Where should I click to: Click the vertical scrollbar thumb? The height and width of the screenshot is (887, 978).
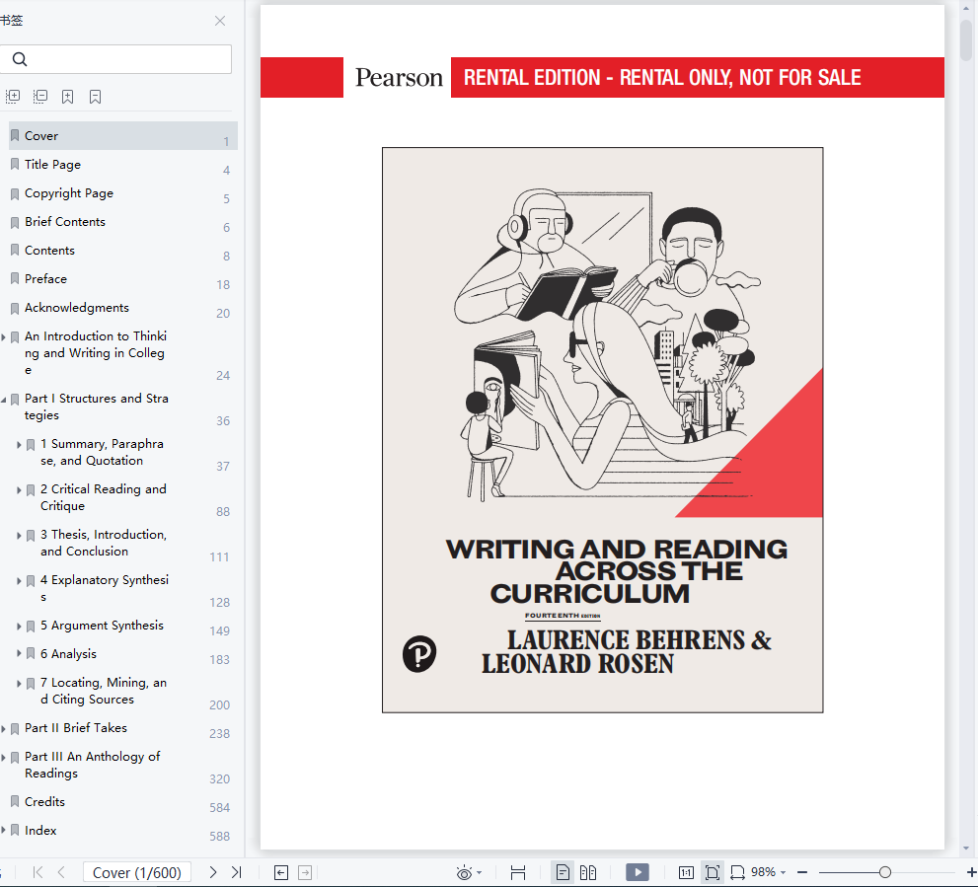pyautogui.click(x=966, y=40)
